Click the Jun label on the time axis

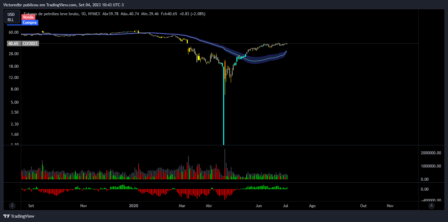(x=259, y=205)
